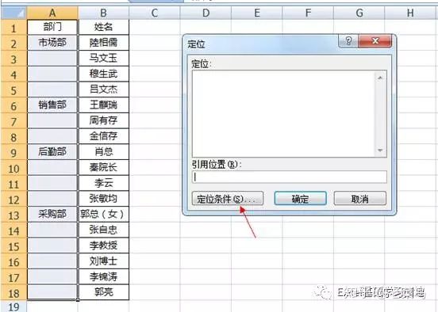This screenshot has height=312, width=438.
Task: Click the 引用位置 input field
Action: click(290, 177)
